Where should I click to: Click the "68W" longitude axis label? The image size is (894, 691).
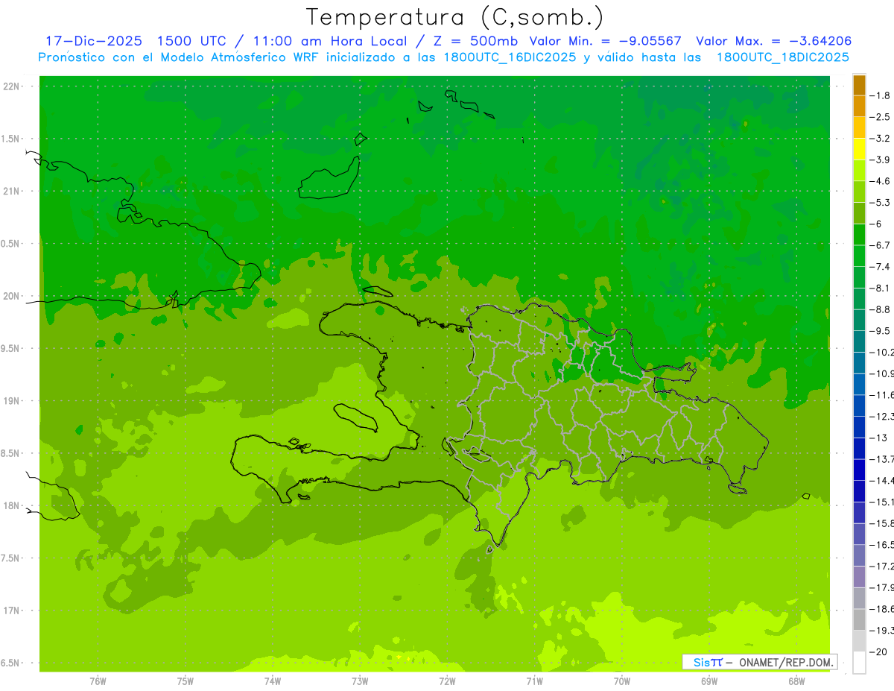point(796,681)
